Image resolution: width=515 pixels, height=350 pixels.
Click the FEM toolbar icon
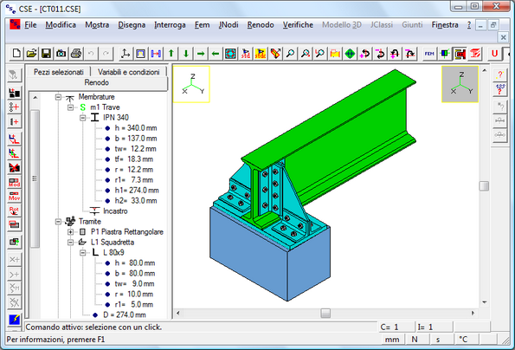(429, 53)
